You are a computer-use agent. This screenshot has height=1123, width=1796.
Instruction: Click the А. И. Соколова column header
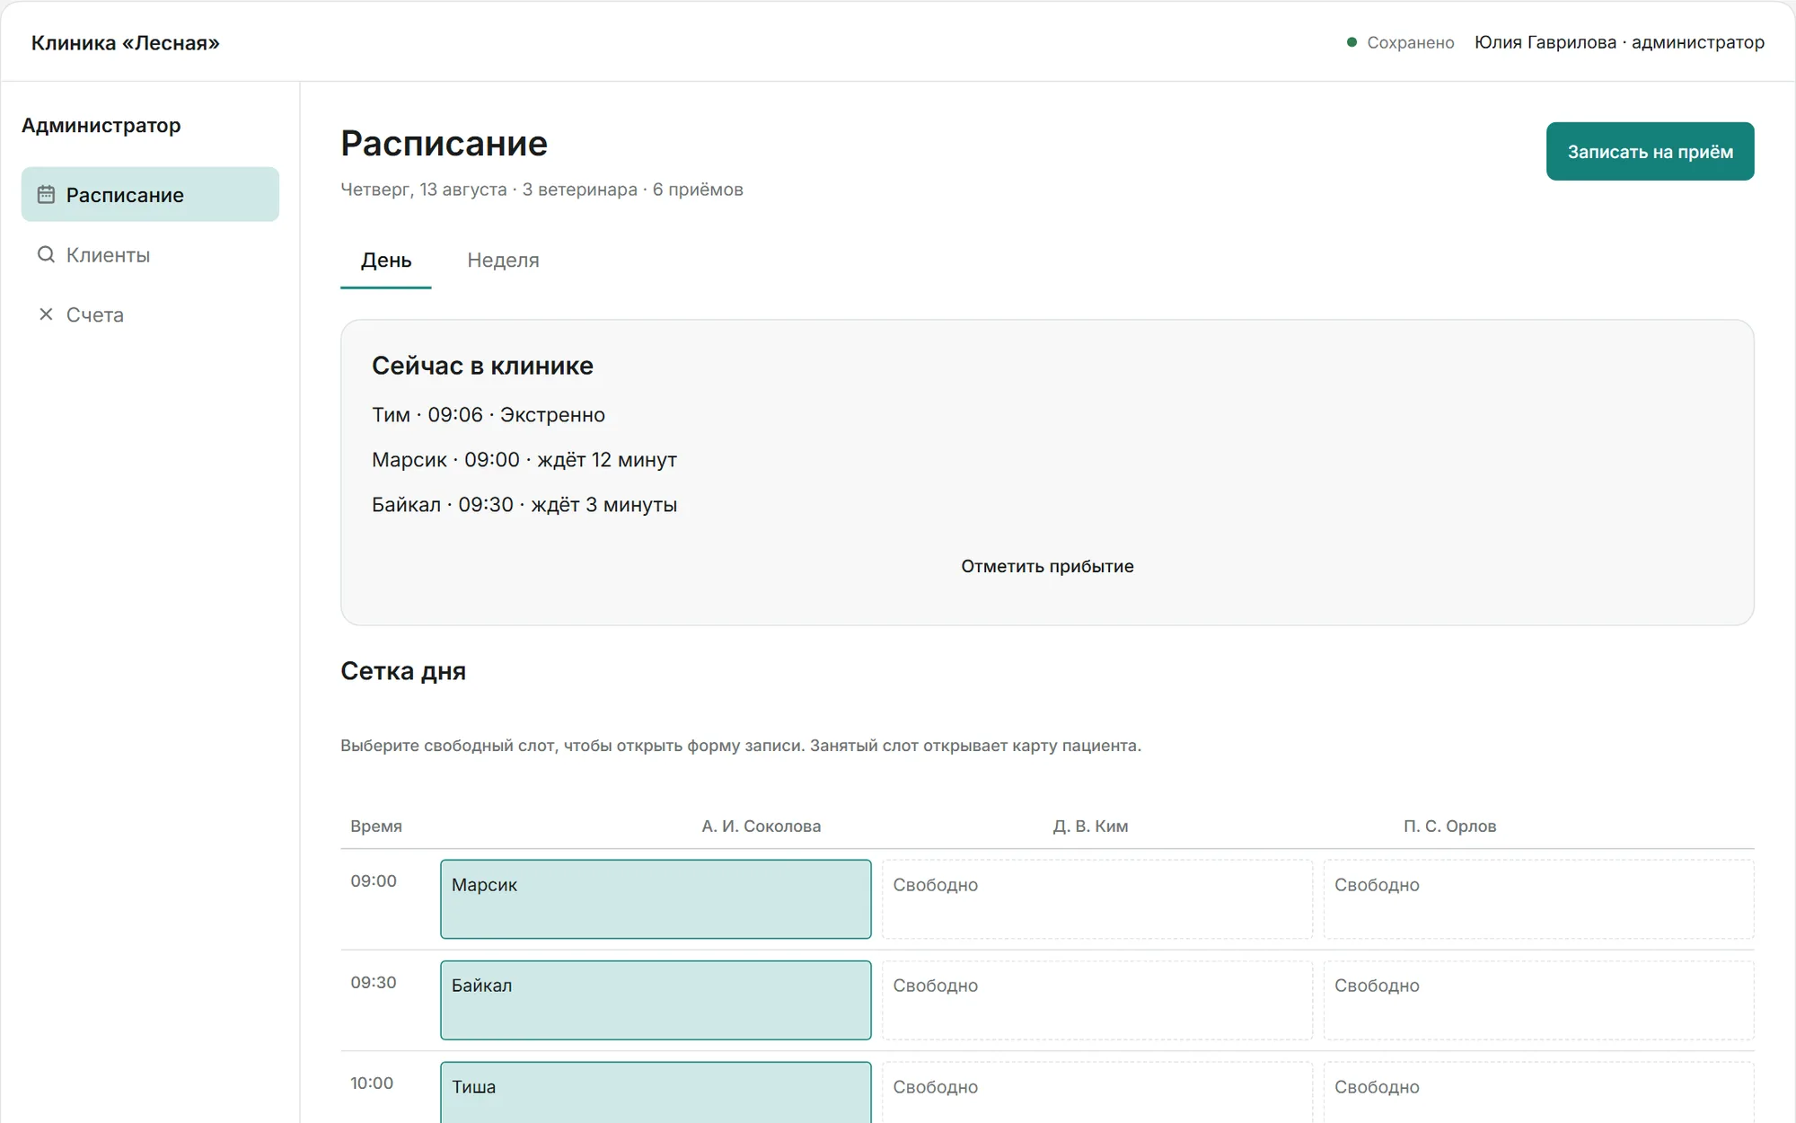pos(761,826)
